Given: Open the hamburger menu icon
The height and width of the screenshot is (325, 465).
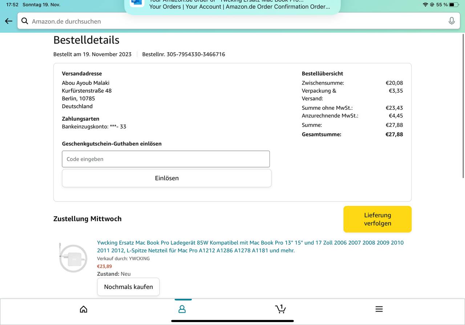Looking at the screenshot, I should point(379,309).
